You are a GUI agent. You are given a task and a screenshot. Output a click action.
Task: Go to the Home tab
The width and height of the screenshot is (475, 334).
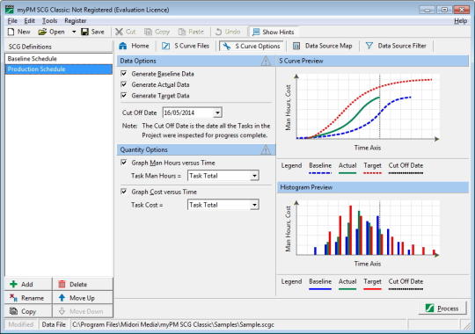(x=135, y=46)
